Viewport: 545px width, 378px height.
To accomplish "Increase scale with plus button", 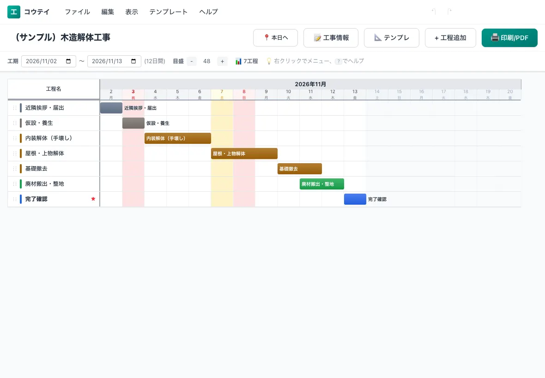I will point(222,61).
